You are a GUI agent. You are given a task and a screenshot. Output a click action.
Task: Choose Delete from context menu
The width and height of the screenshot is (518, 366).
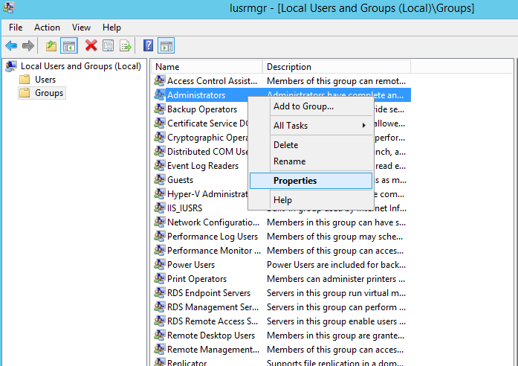311,145
